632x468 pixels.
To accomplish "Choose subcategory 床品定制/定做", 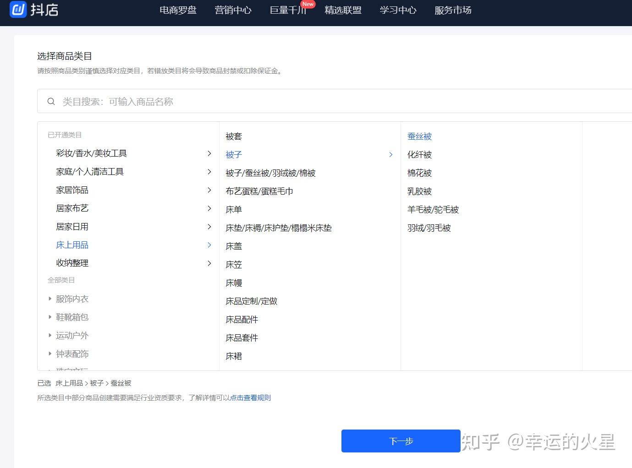I will point(252,301).
